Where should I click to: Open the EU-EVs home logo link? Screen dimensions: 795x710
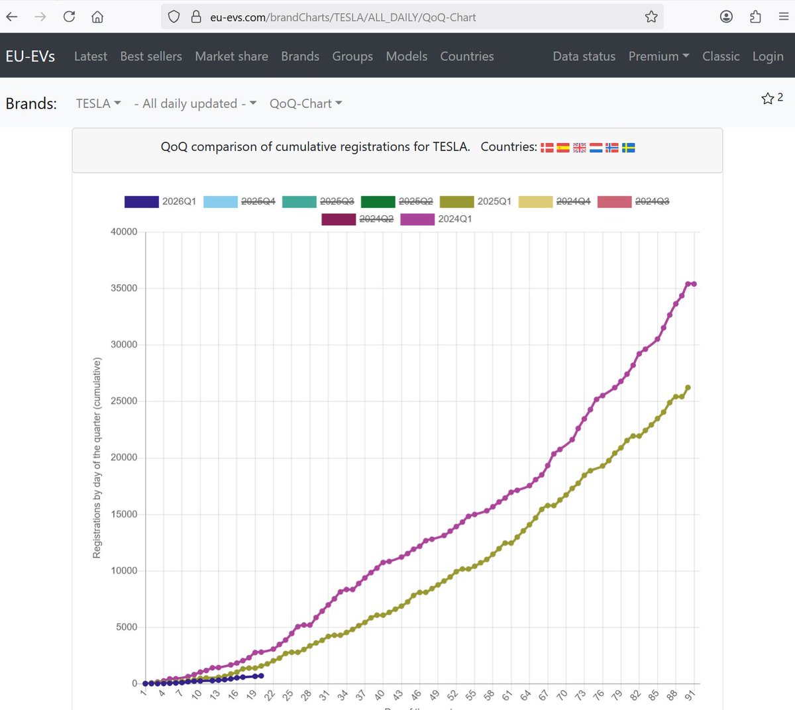coord(30,56)
